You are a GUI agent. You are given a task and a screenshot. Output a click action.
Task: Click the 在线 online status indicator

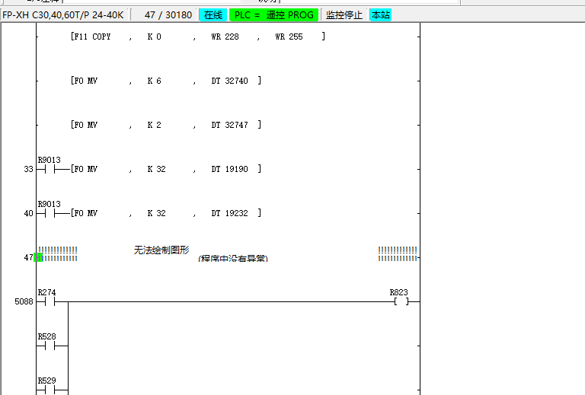[212, 14]
